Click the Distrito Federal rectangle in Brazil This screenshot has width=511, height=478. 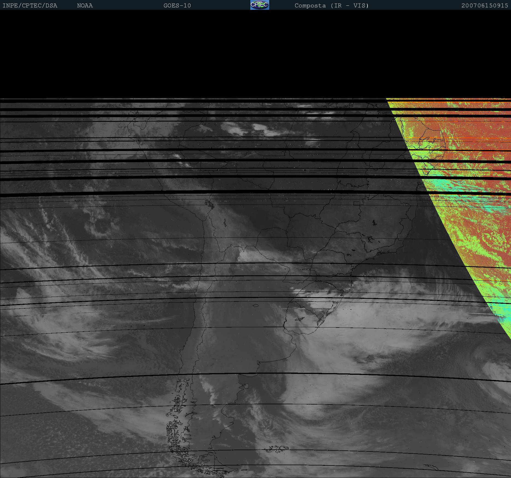click(357, 203)
